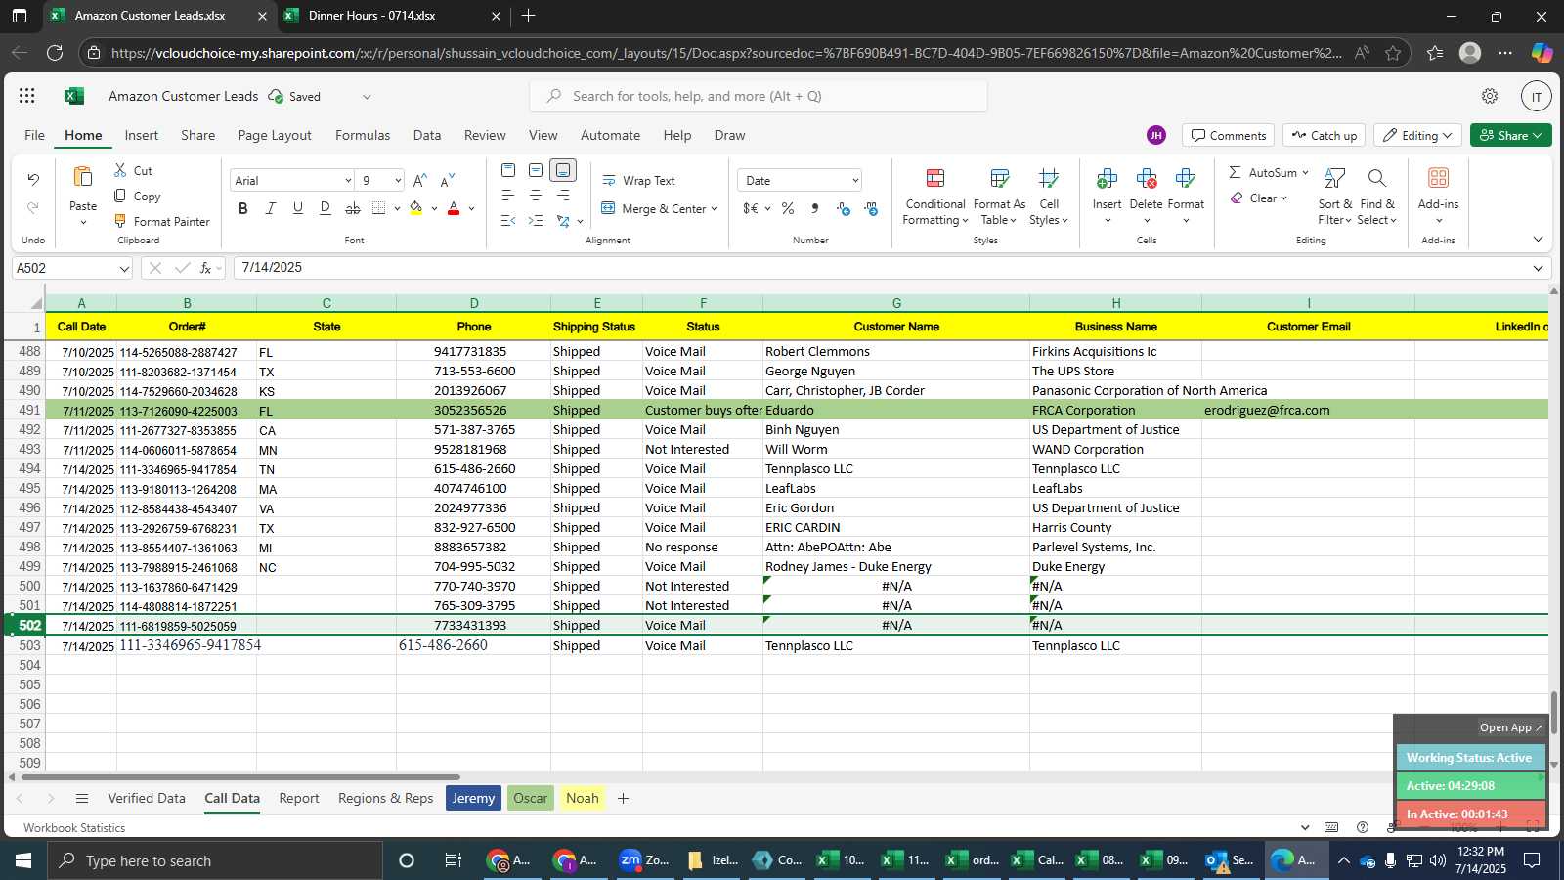Open the settings gear icon
The height and width of the screenshot is (880, 1564).
1490,96
